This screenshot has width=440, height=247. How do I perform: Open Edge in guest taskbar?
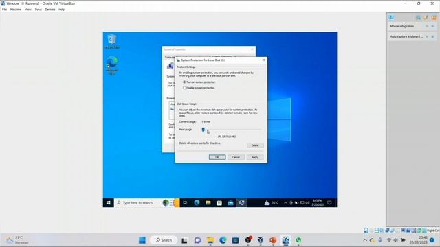click(x=197, y=203)
